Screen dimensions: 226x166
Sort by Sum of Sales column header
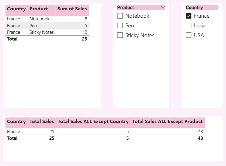pos(72,9)
